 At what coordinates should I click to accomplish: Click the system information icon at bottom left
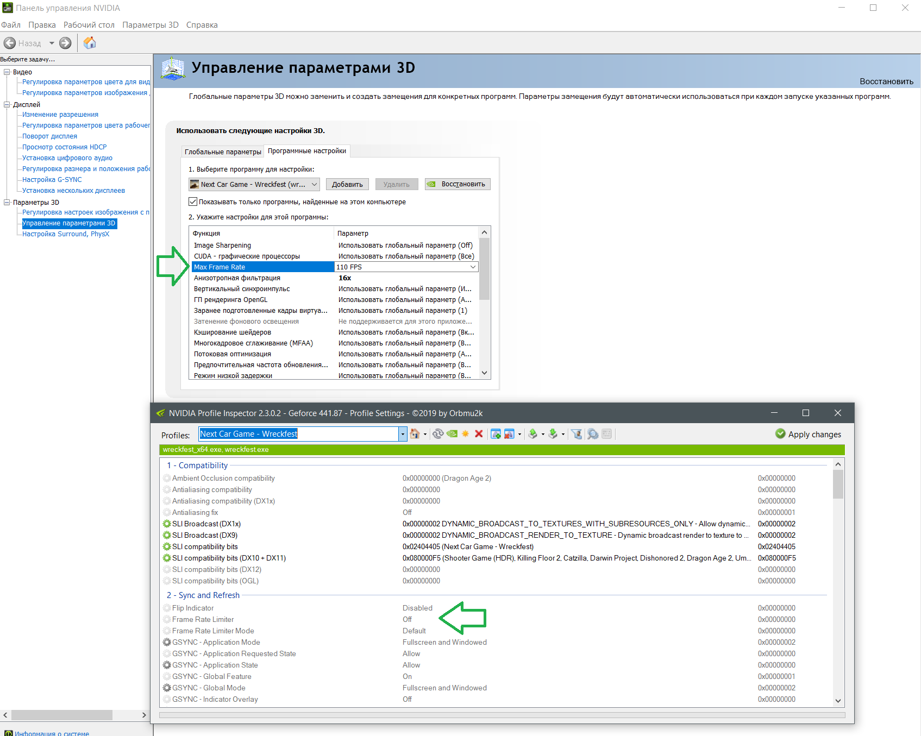tap(9, 733)
